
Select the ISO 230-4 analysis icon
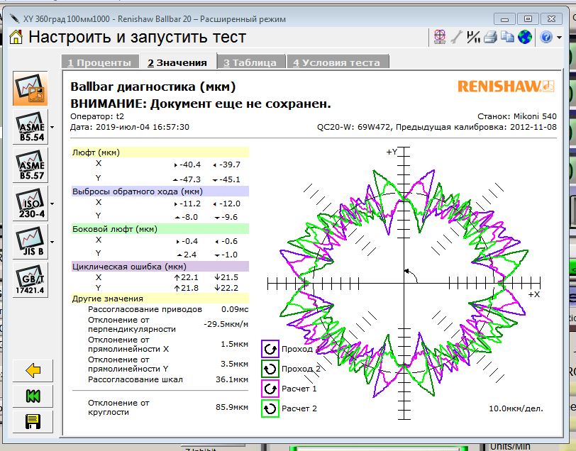[x=31, y=204]
